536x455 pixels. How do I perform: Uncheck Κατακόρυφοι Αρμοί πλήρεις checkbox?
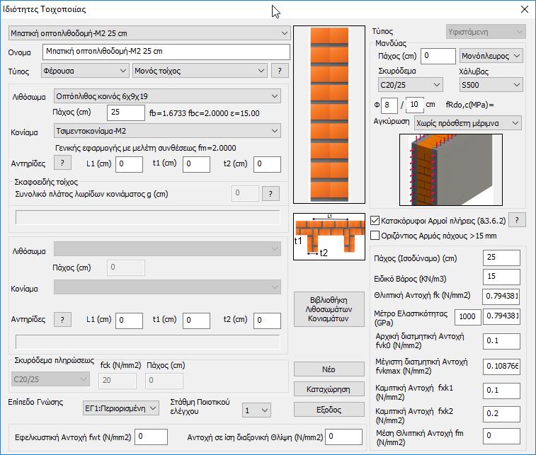click(375, 220)
